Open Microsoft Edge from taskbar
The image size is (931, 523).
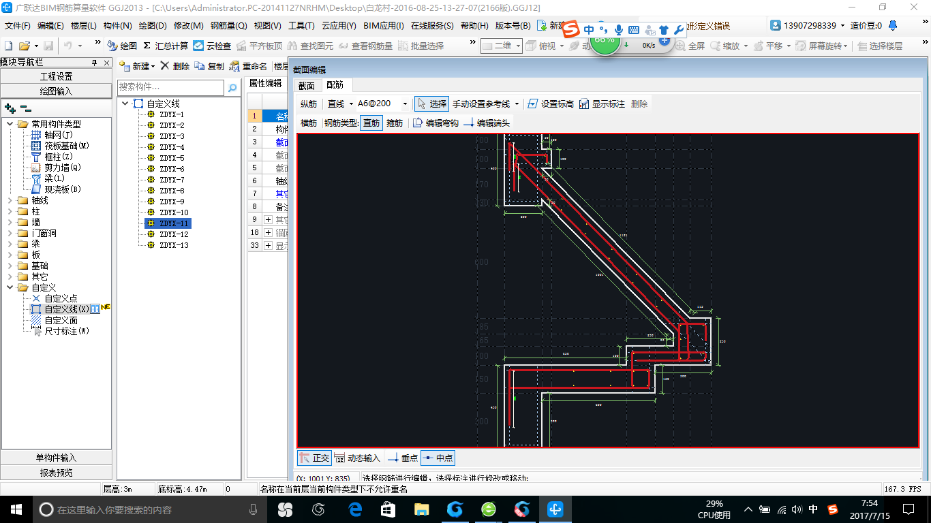[354, 509]
